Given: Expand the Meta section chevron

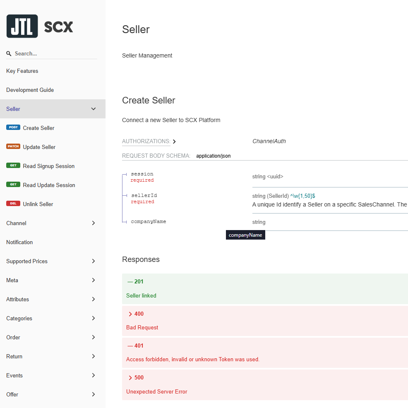Looking at the screenshot, I should (94, 280).
